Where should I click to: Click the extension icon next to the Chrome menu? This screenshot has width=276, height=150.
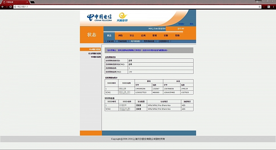(269, 7)
